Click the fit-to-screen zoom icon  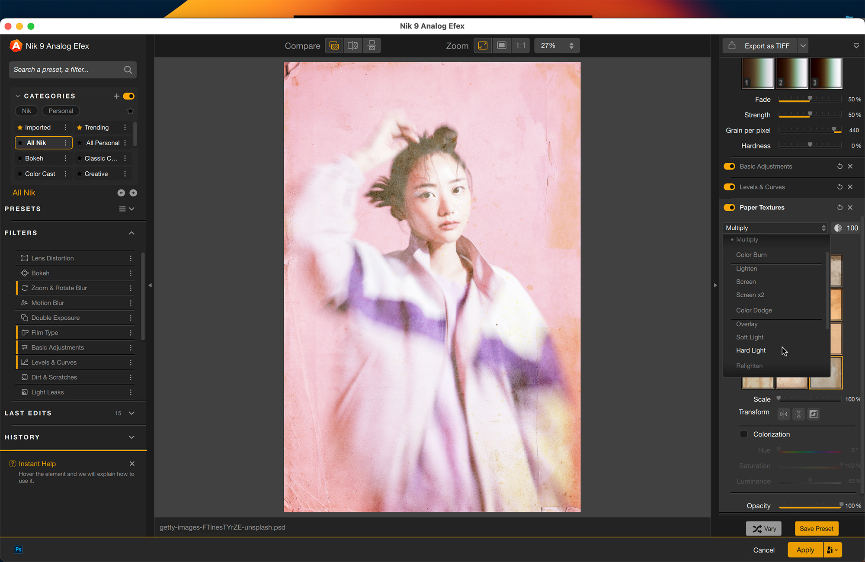[483, 45]
